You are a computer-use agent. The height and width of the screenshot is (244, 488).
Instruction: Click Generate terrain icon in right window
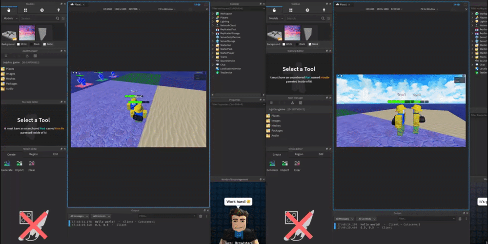(272, 163)
